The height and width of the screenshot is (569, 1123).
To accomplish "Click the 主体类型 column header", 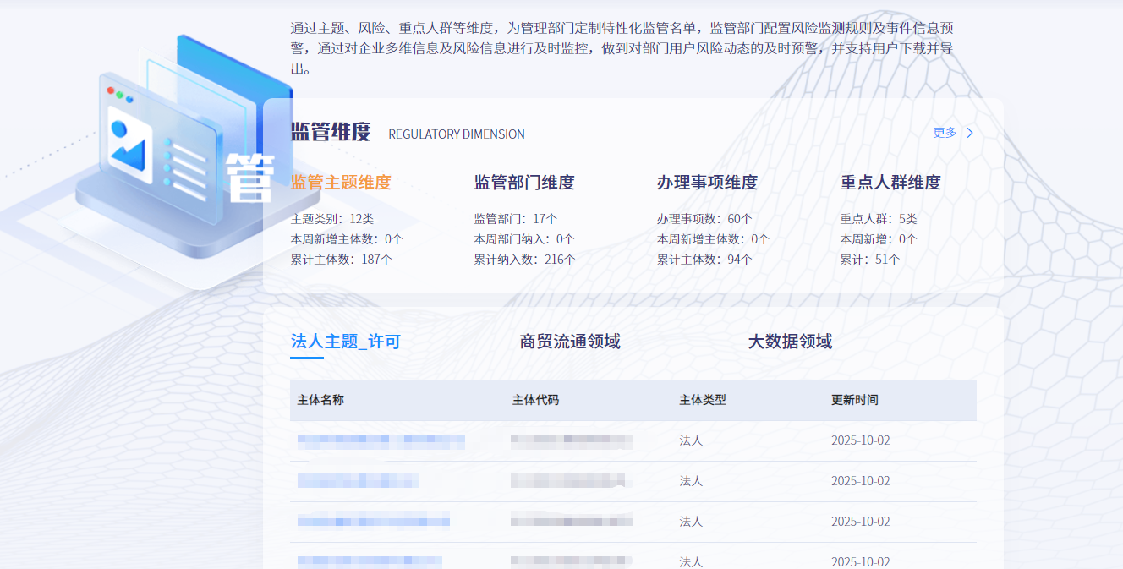I will 703,400.
